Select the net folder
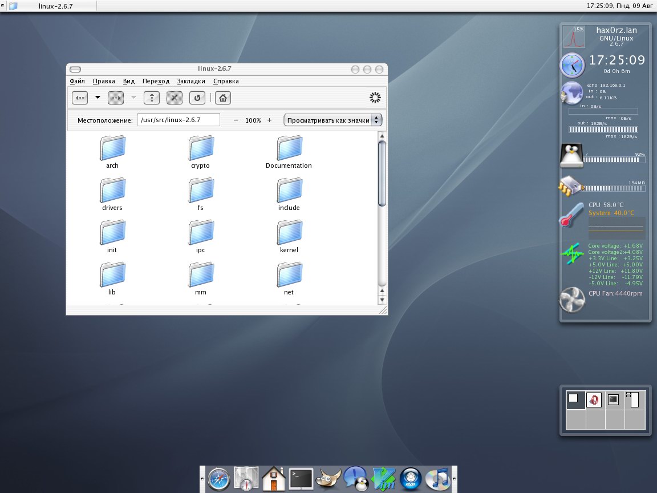Screen dimensions: 657x493 coord(289,279)
